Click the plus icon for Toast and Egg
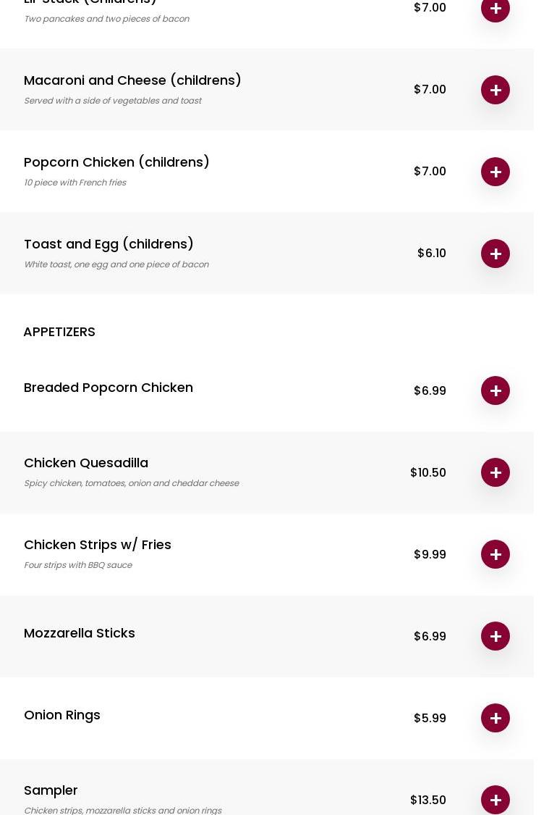557x815 pixels. click(x=496, y=254)
